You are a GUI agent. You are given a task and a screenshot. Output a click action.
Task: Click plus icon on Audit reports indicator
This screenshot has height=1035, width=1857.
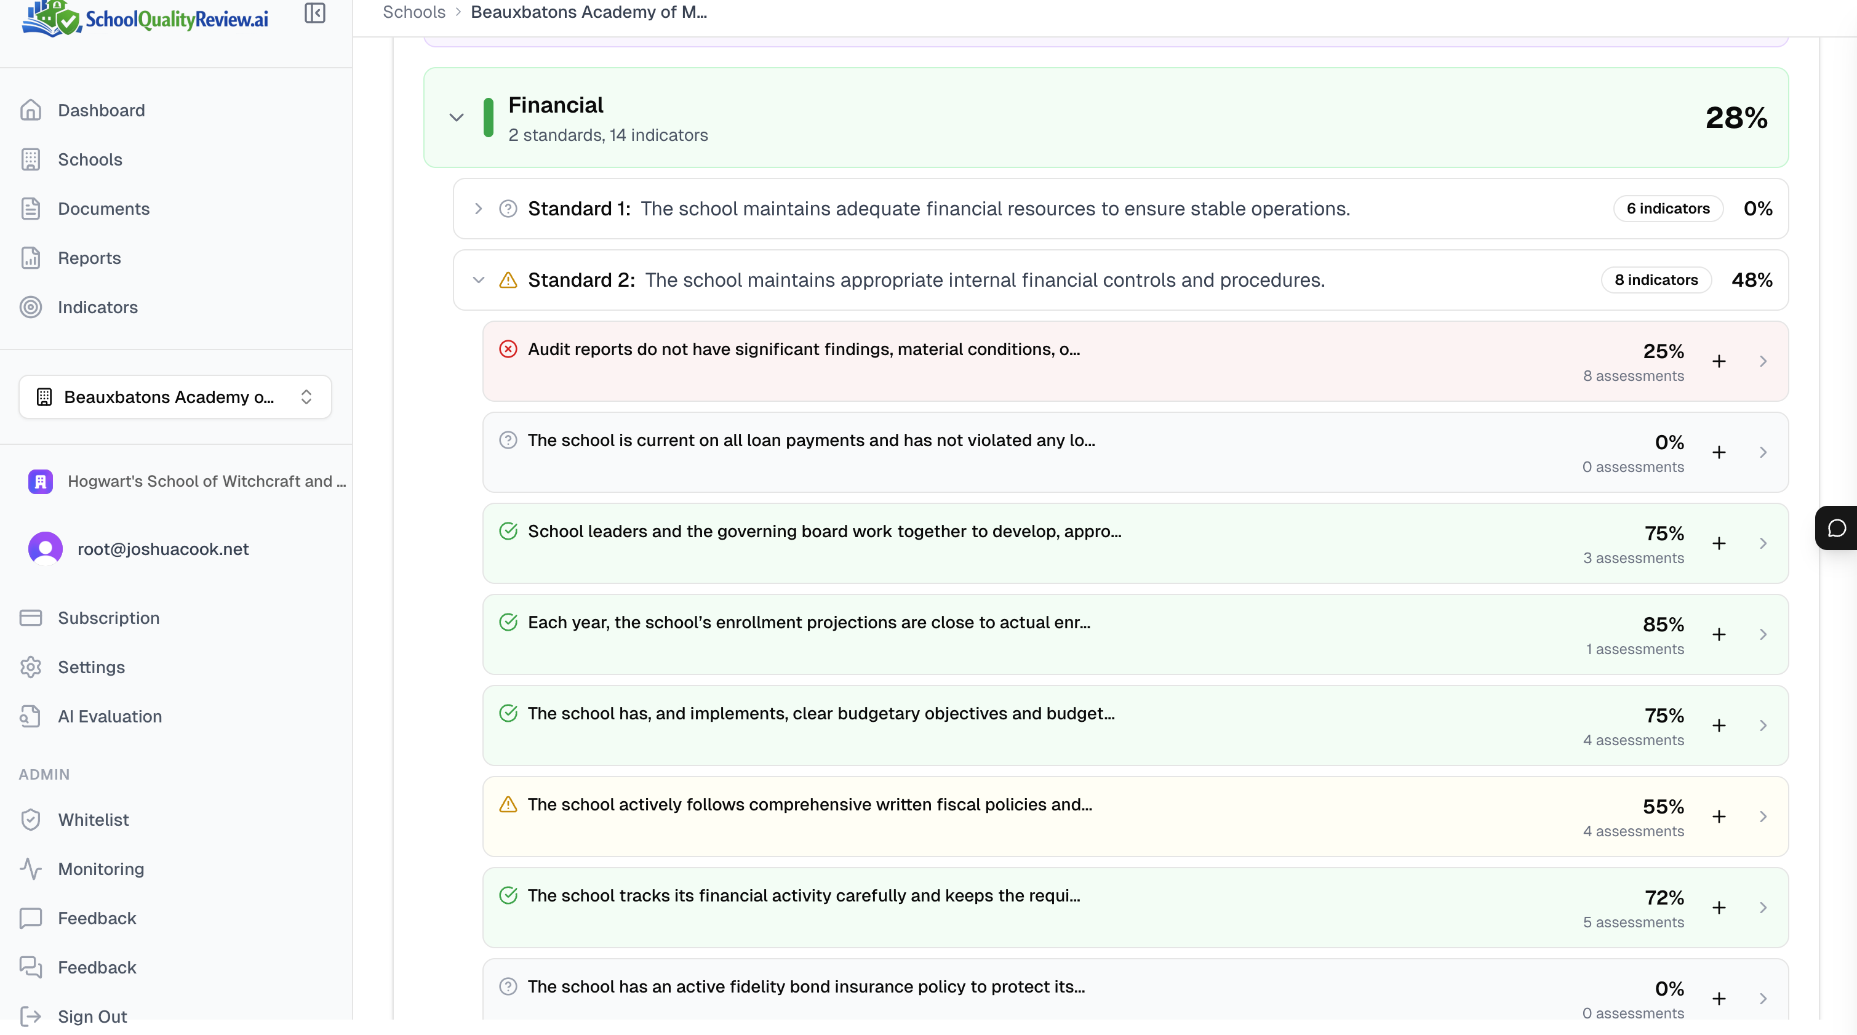coord(1719,361)
